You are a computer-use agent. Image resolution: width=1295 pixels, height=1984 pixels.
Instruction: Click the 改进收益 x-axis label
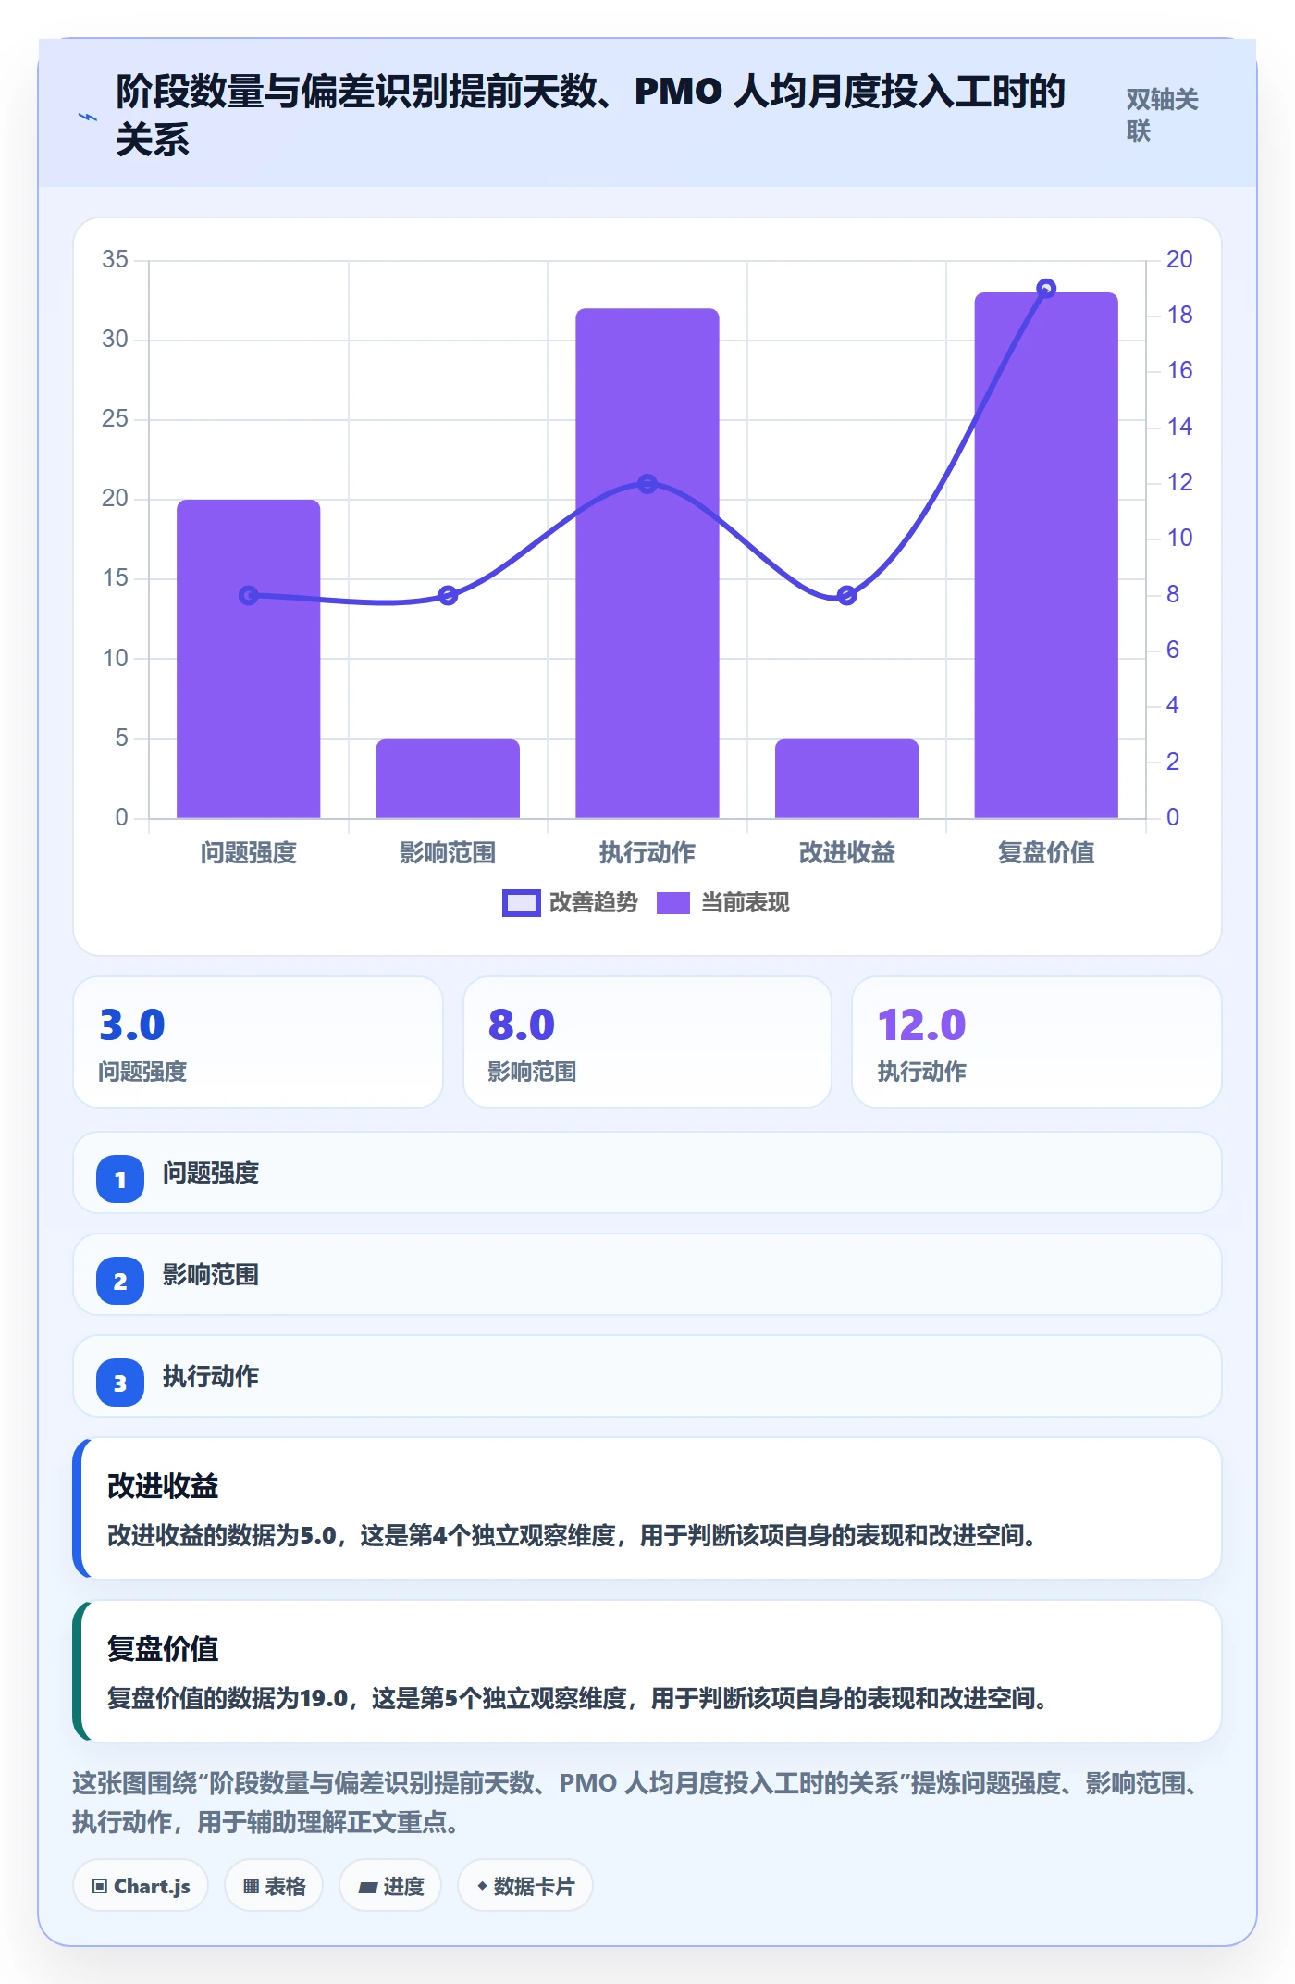pyautogui.click(x=847, y=852)
